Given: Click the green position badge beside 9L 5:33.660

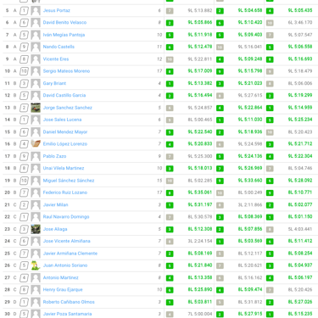Looking at the screenshot, I should coord(220,181).
